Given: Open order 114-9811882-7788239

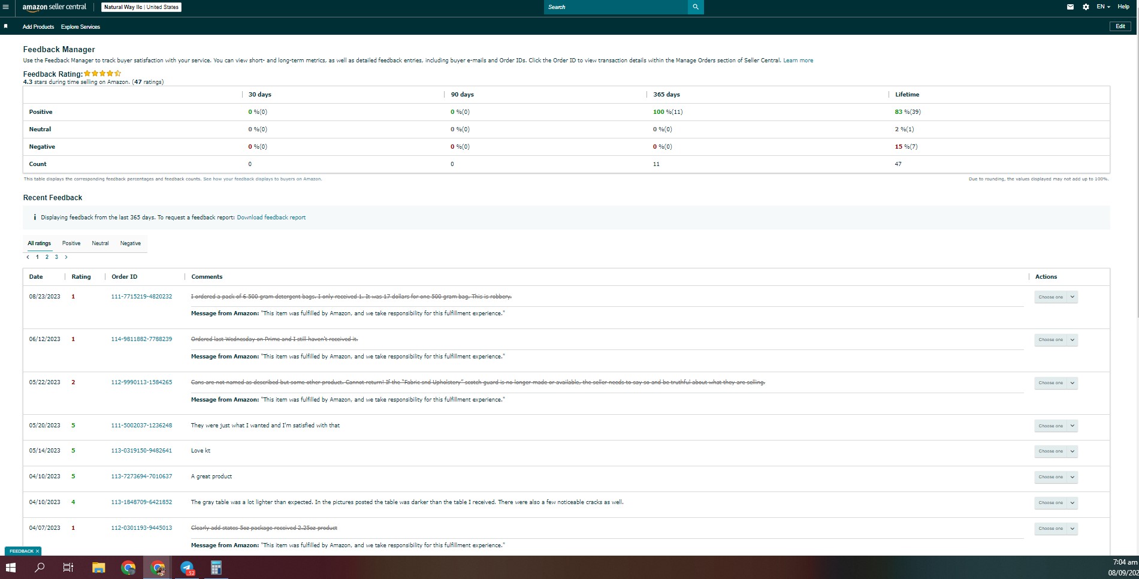Looking at the screenshot, I should (x=141, y=339).
